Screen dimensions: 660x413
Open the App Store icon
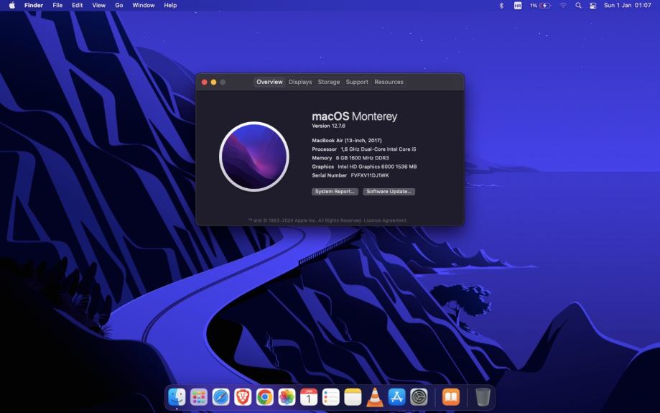[396, 396]
